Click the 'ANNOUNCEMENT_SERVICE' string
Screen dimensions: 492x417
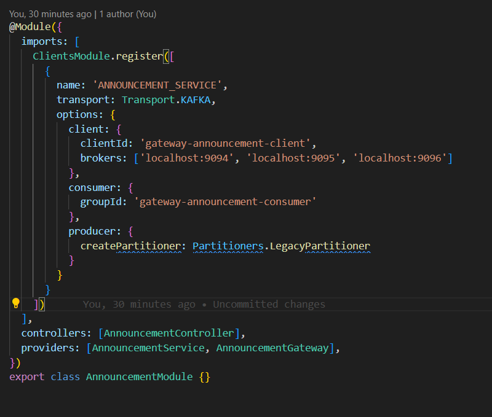(157, 85)
